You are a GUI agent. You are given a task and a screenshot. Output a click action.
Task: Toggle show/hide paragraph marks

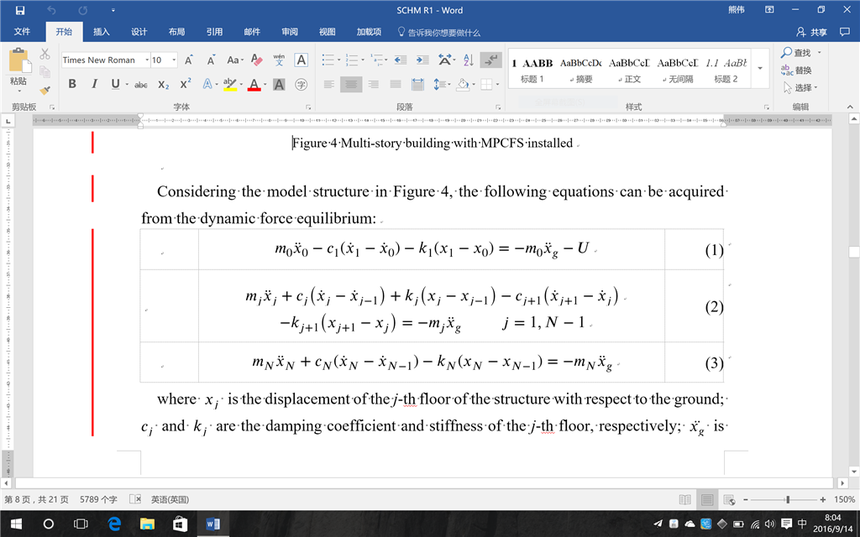point(490,60)
